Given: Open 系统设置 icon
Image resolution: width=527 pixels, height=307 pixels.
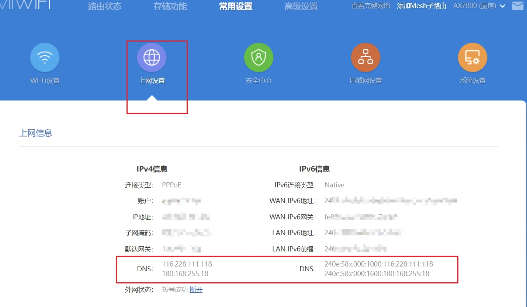Looking at the screenshot, I should pyautogui.click(x=472, y=58).
